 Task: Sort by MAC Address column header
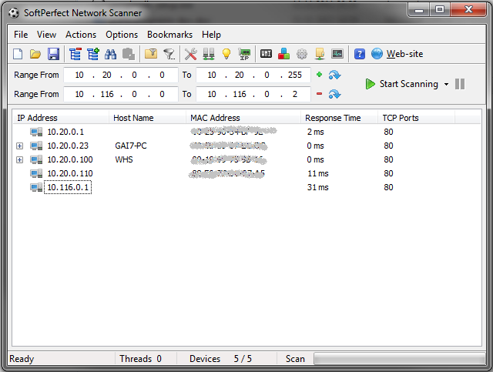pyautogui.click(x=243, y=118)
